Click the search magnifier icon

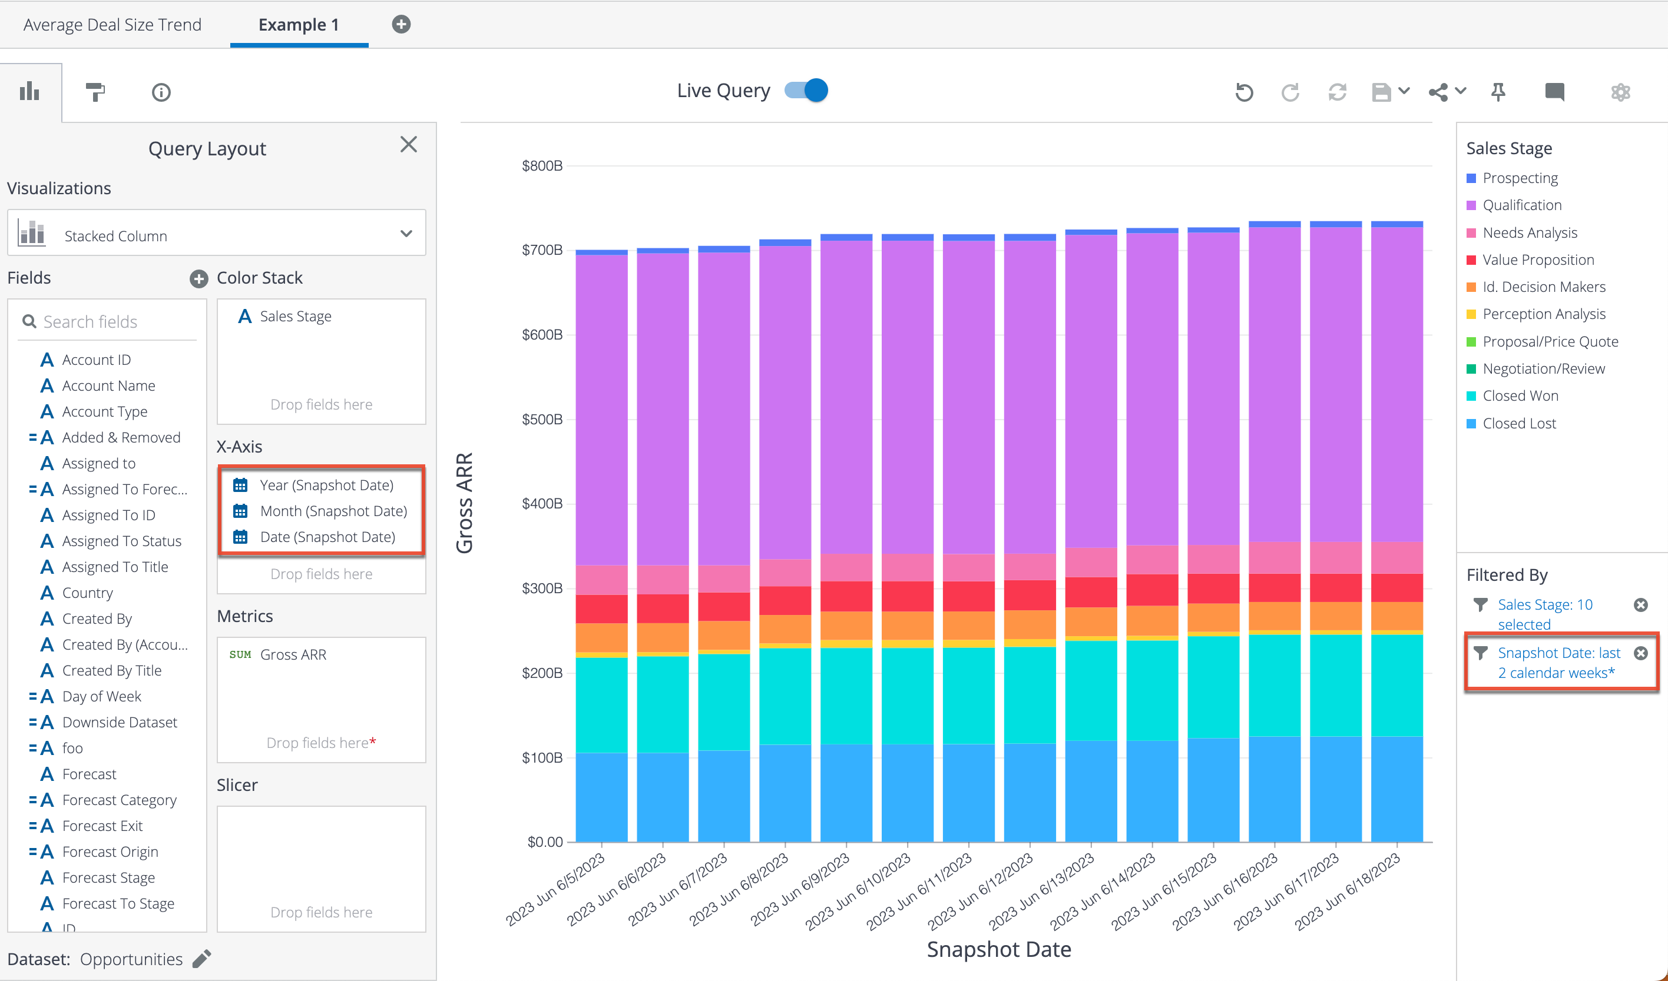29,321
